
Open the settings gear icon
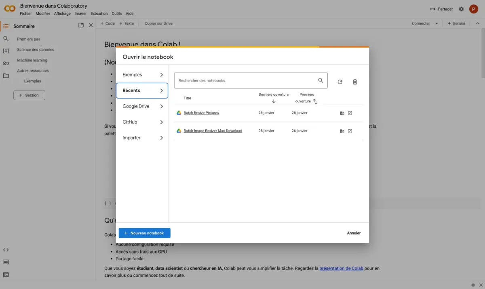click(x=461, y=9)
